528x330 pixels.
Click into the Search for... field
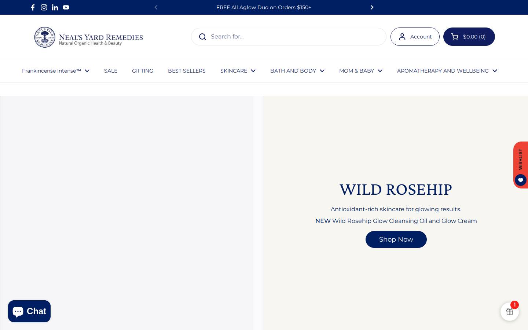pyautogui.click(x=289, y=37)
